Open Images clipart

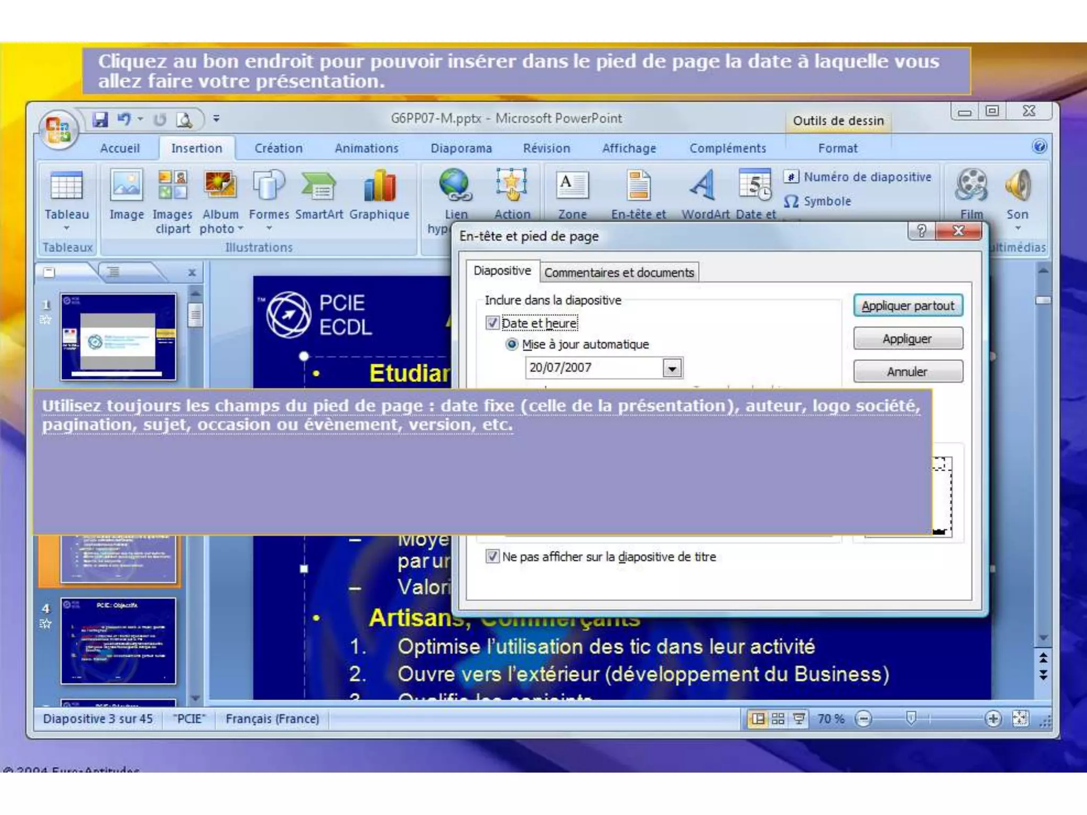click(172, 202)
